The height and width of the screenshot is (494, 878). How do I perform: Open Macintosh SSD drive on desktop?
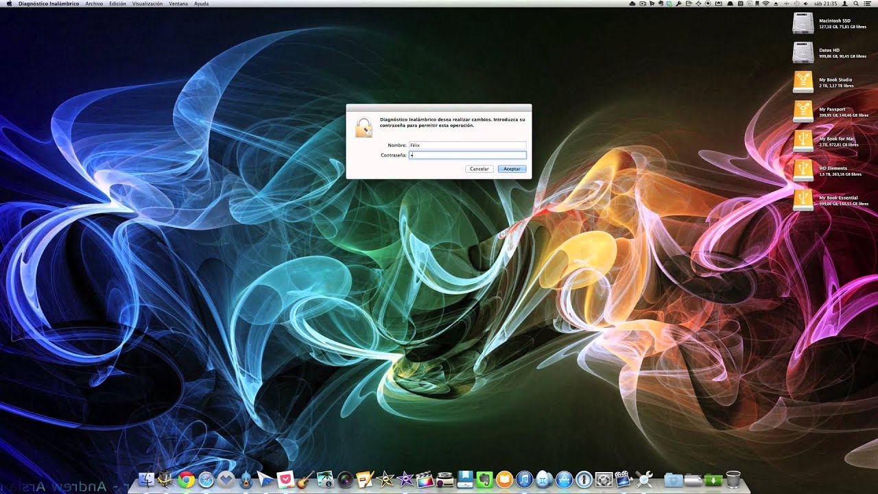coord(803,23)
